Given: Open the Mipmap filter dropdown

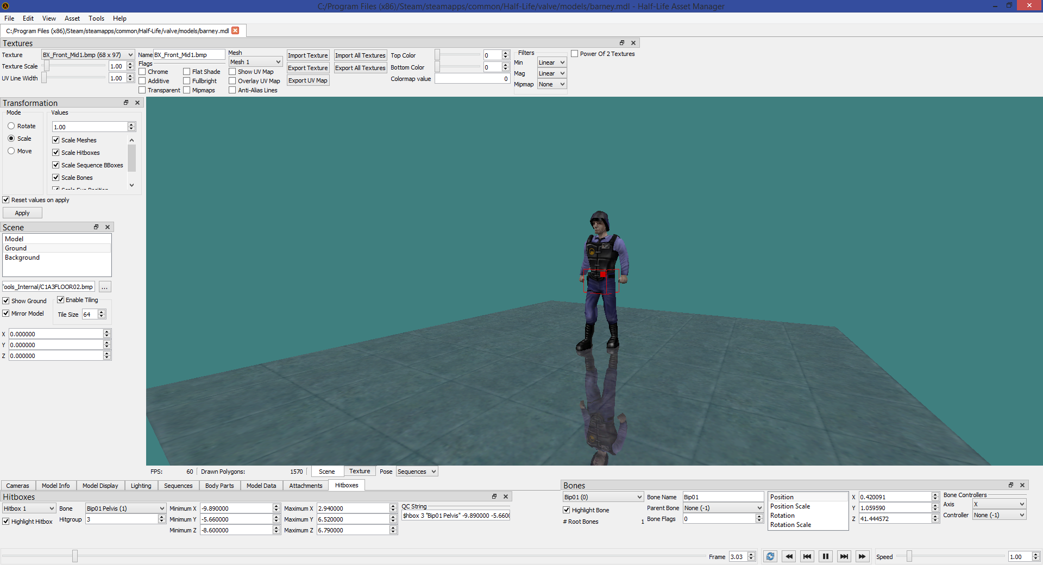Looking at the screenshot, I should click(x=552, y=84).
